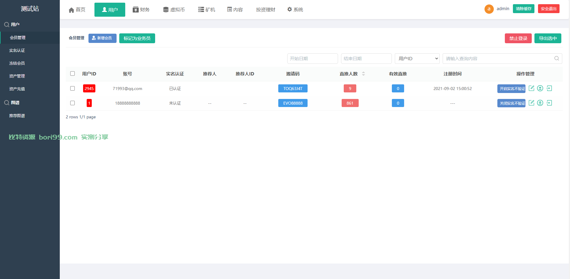Image resolution: width=570 pixels, height=279 pixels.
Task: Click the 新增会员 button
Action: [x=103, y=38]
